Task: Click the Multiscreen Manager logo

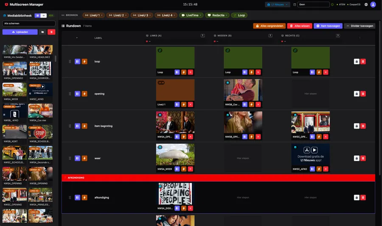Action: pos(6,4)
